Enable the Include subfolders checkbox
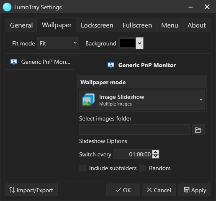 tap(82, 168)
